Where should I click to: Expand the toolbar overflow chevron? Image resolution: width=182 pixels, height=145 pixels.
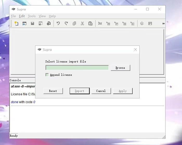(164, 24)
